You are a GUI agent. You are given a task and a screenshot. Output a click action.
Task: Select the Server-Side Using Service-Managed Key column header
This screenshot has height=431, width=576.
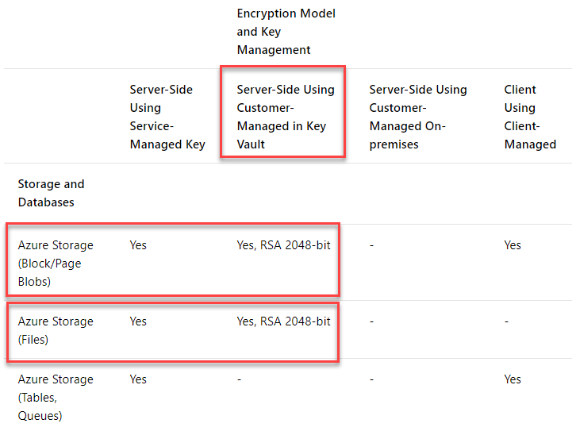[167, 117]
